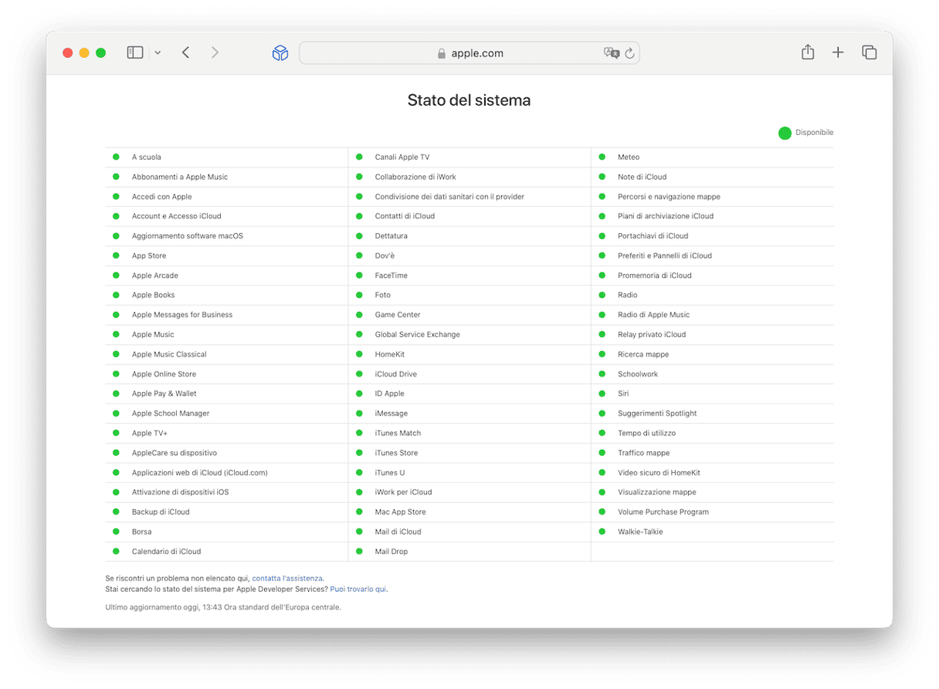Open the 'Puoi trovarlo qui' link
The image size is (939, 689).
point(358,589)
